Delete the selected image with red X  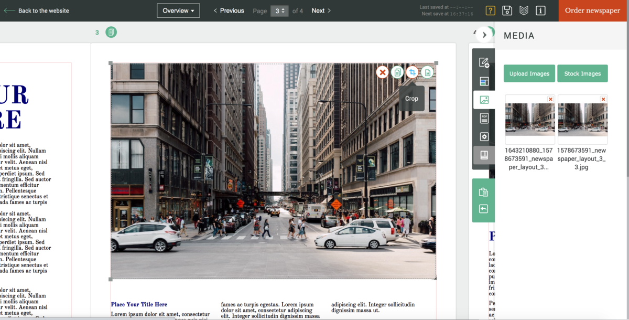[x=382, y=72]
